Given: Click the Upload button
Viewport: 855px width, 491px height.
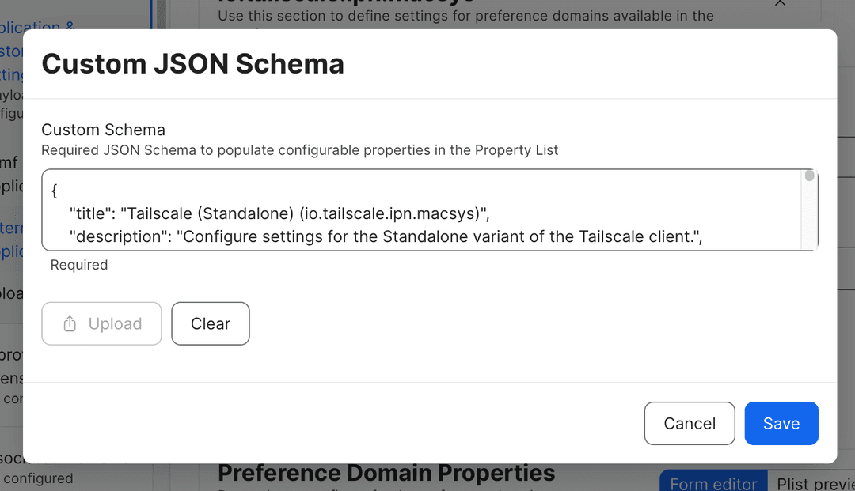Looking at the screenshot, I should (101, 323).
